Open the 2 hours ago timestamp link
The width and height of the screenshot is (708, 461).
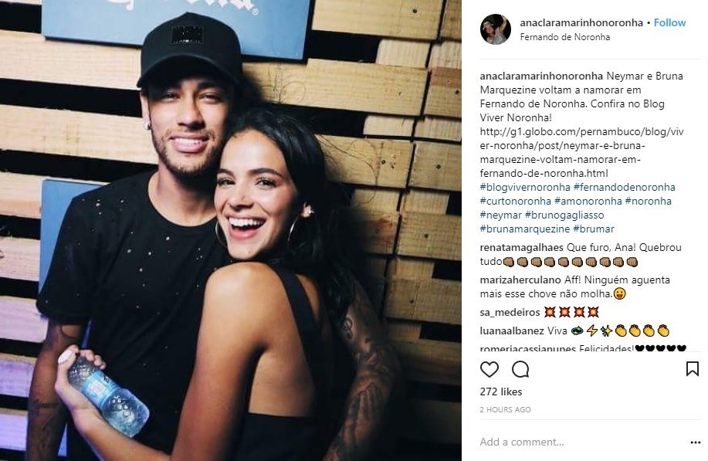click(x=505, y=410)
